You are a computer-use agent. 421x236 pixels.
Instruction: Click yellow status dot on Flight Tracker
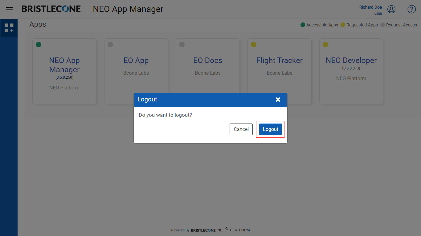click(254, 45)
